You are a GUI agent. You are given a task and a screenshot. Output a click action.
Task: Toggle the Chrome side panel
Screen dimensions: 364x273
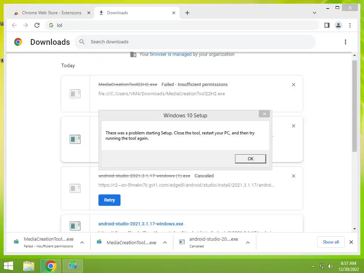click(x=327, y=25)
